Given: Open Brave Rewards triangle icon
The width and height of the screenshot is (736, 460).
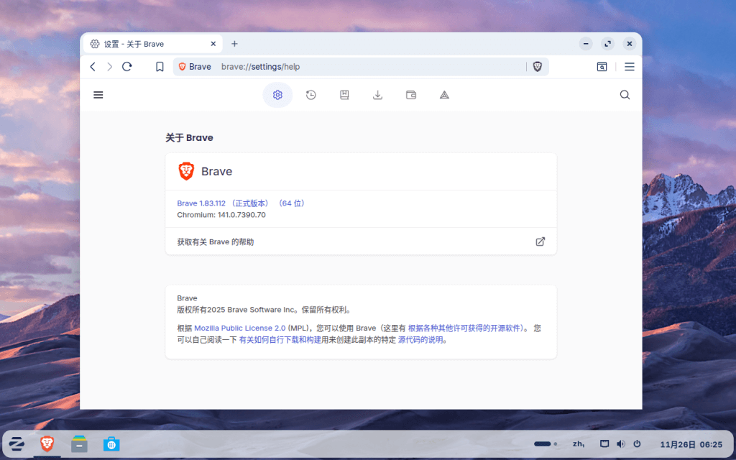Looking at the screenshot, I should click(x=444, y=95).
